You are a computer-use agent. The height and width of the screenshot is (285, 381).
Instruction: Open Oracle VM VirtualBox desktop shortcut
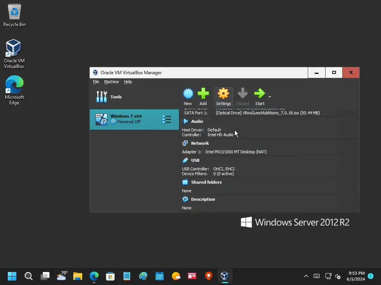[14, 54]
